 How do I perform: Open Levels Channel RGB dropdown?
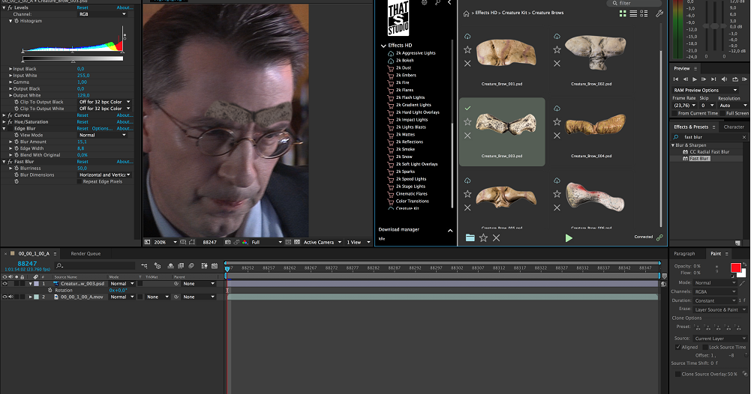tap(103, 14)
